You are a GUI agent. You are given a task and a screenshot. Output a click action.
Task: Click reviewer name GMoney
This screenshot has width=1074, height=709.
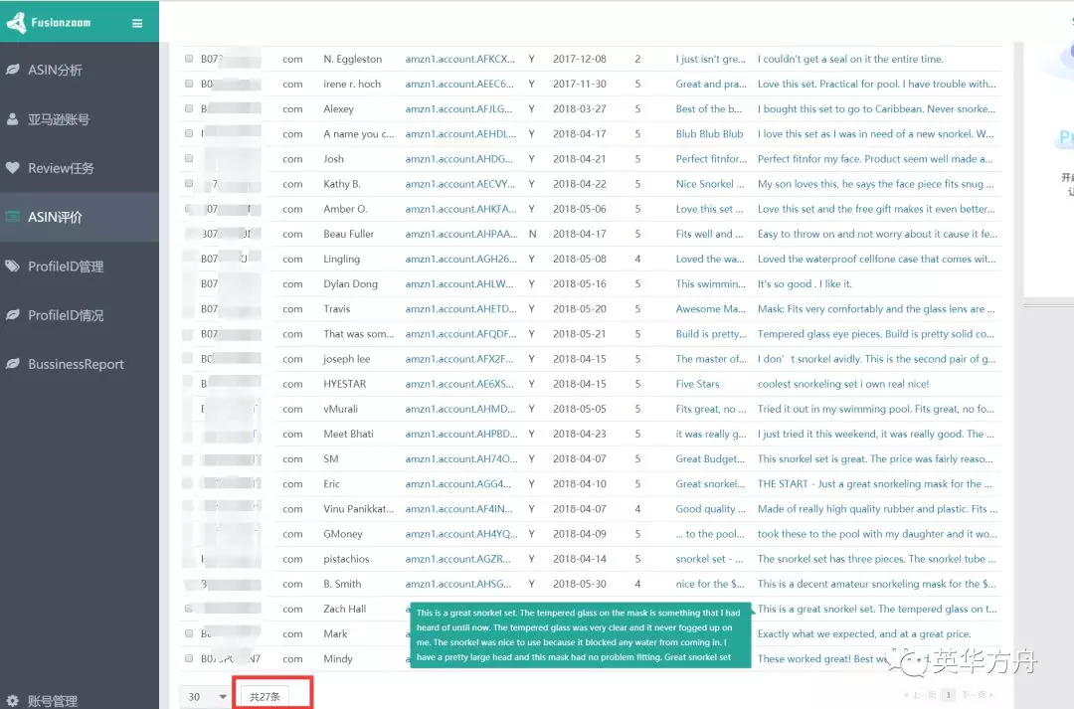[x=343, y=534]
